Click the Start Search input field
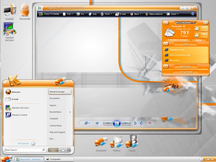Viewport: 216px width, 162px height. [24, 150]
